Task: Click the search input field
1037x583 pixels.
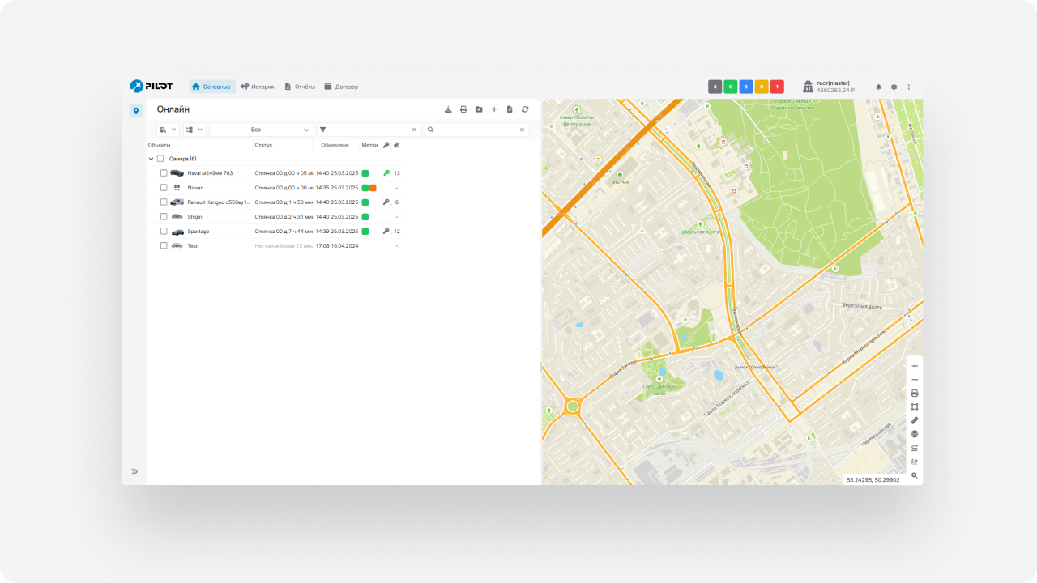Action: (x=476, y=130)
